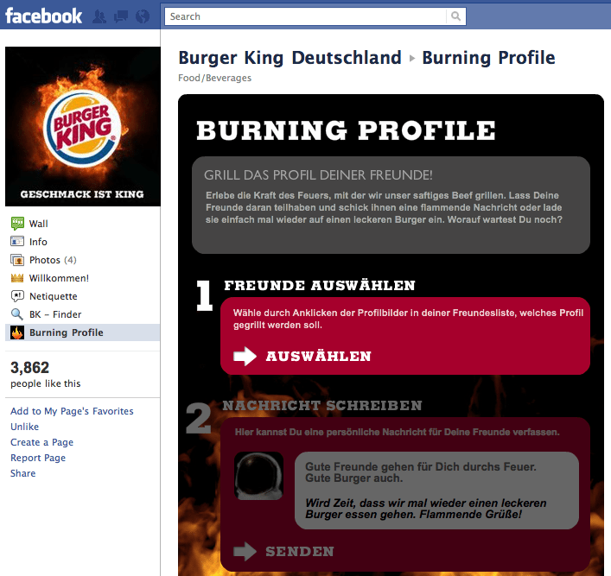Open the Netiquette tab
The height and width of the screenshot is (576, 611).
(54, 296)
